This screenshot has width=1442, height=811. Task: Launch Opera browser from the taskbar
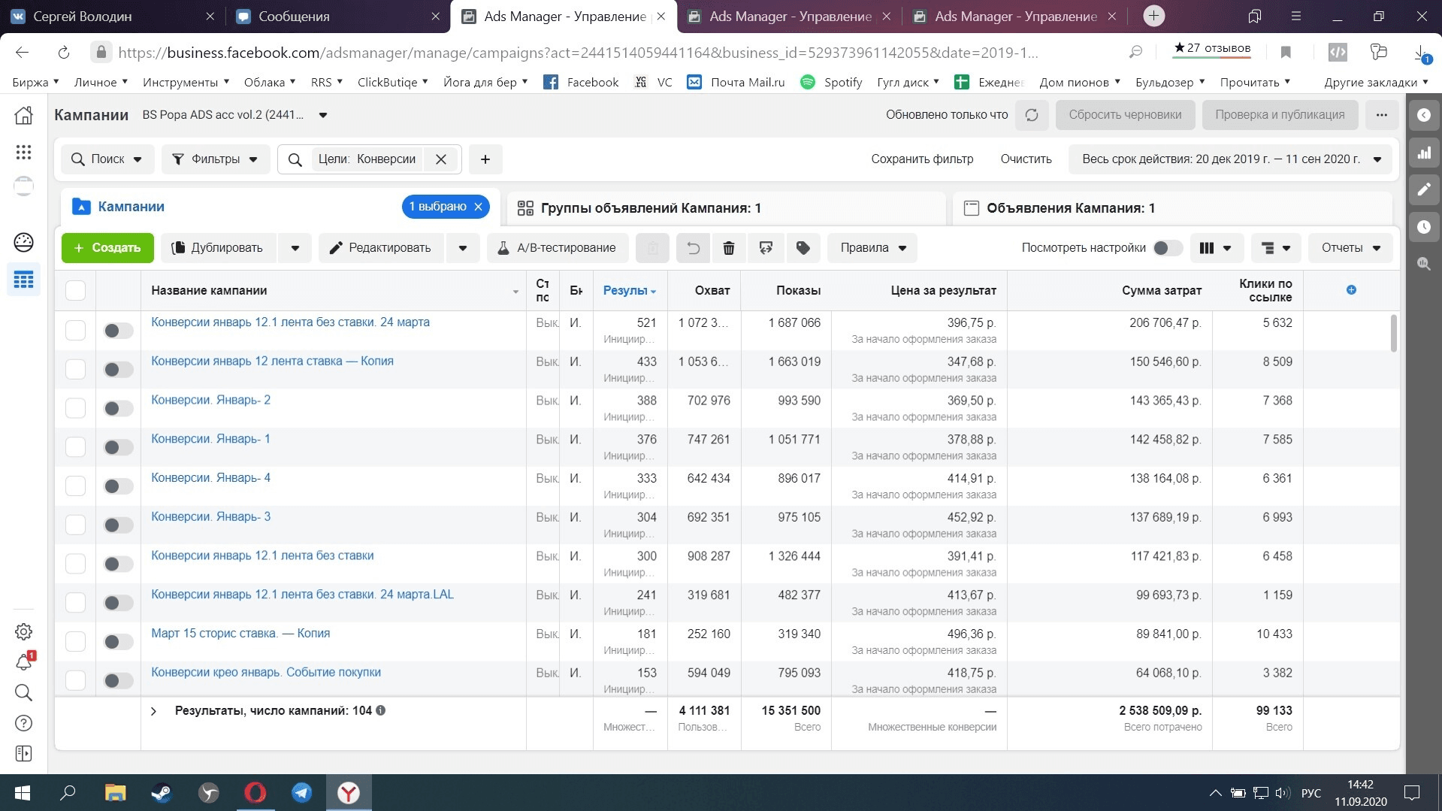click(x=255, y=793)
